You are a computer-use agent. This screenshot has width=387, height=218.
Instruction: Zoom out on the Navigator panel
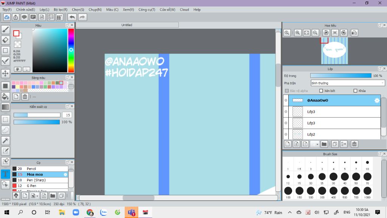[315, 33]
